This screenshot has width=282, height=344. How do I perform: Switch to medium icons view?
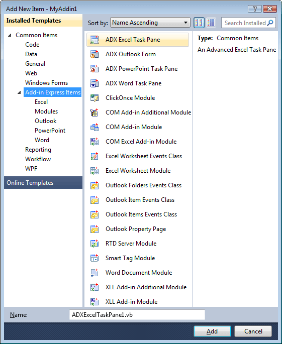tap(199, 23)
